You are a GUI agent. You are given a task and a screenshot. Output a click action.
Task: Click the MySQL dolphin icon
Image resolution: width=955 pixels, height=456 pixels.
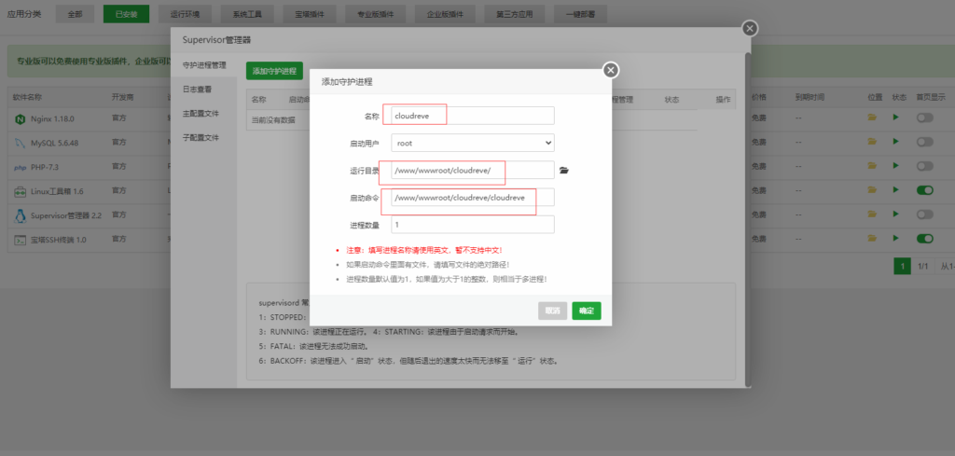pos(20,143)
